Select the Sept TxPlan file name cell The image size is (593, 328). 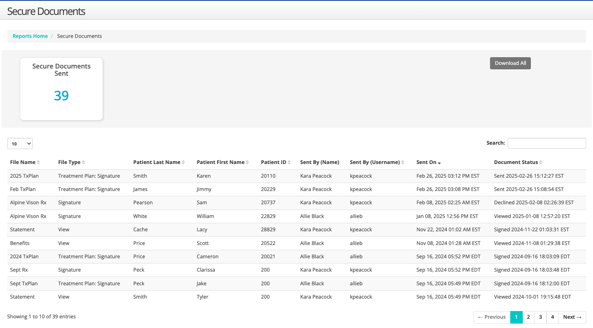point(24,284)
